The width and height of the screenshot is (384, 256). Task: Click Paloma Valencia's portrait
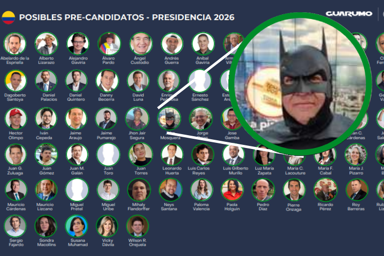[201, 190]
